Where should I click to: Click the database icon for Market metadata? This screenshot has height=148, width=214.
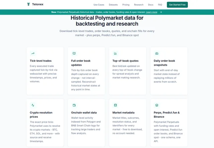115,105
